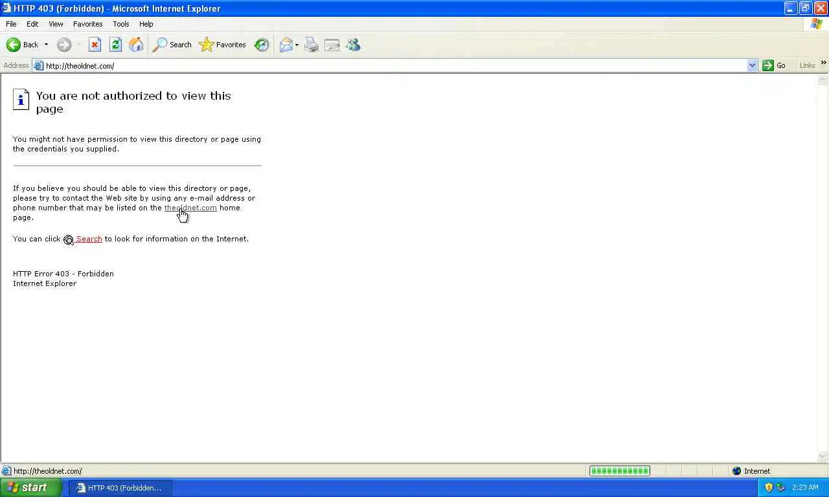The image size is (829, 497).
Task: Refresh the page with the green arrows icon
Action: (115, 45)
